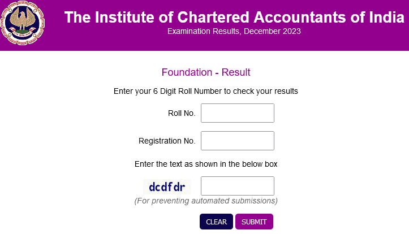Click 'December 2023' in the header subtitle
This screenshot has height=234, width=409.
coord(272,31)
